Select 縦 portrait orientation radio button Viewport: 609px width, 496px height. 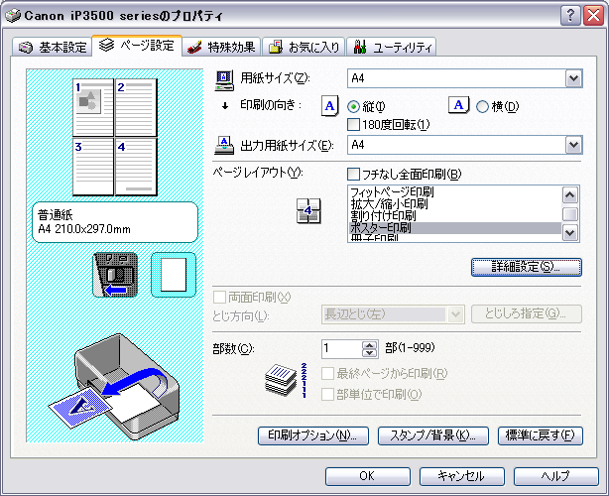coord(353,107)
